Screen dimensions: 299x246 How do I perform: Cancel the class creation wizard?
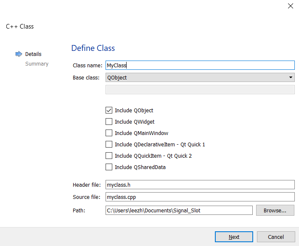pos(275,237)
